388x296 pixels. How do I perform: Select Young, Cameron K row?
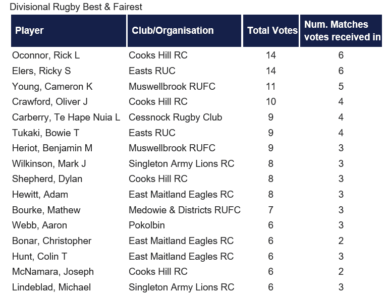196,86
